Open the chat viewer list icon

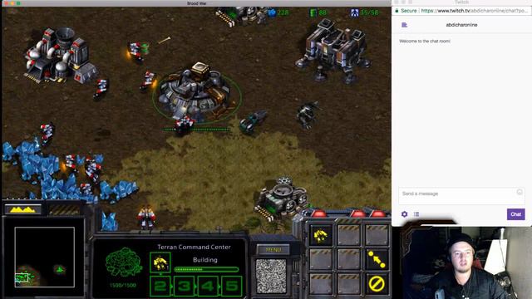[x=416, y=214]
